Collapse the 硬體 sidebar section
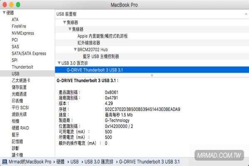This screenshot has height=166, width=249. (4, 12)
